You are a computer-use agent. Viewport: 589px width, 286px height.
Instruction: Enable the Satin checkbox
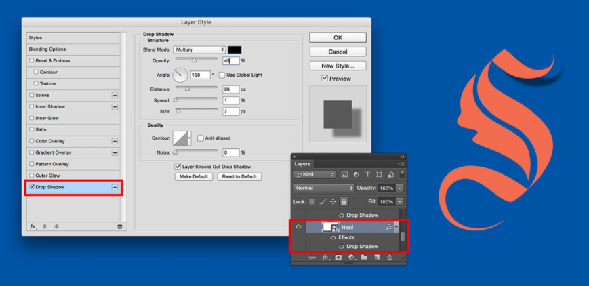coord(32,129)
